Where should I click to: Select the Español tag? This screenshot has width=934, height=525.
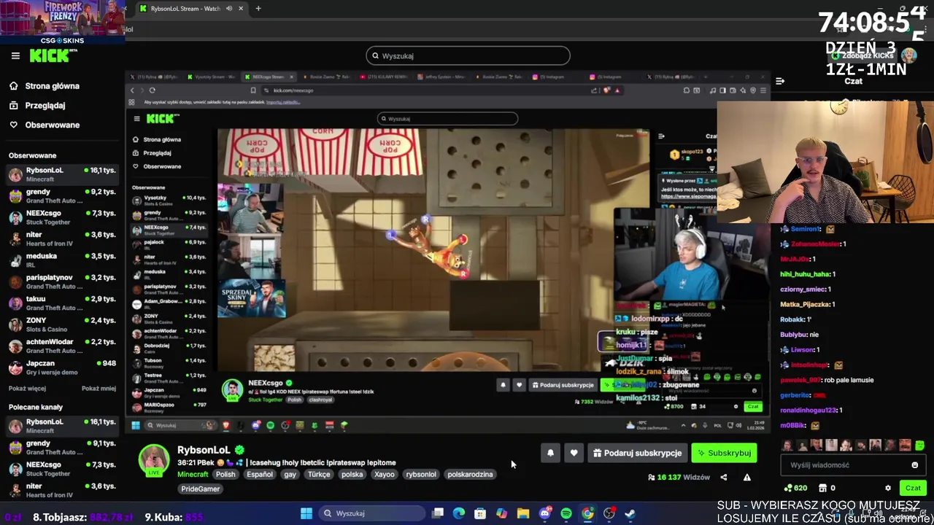[260, 475]
